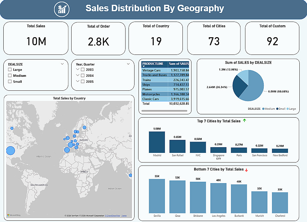The image size is (307, 222).
Task: Check the Medium deal size checkbox
Action: pos(10,75)
